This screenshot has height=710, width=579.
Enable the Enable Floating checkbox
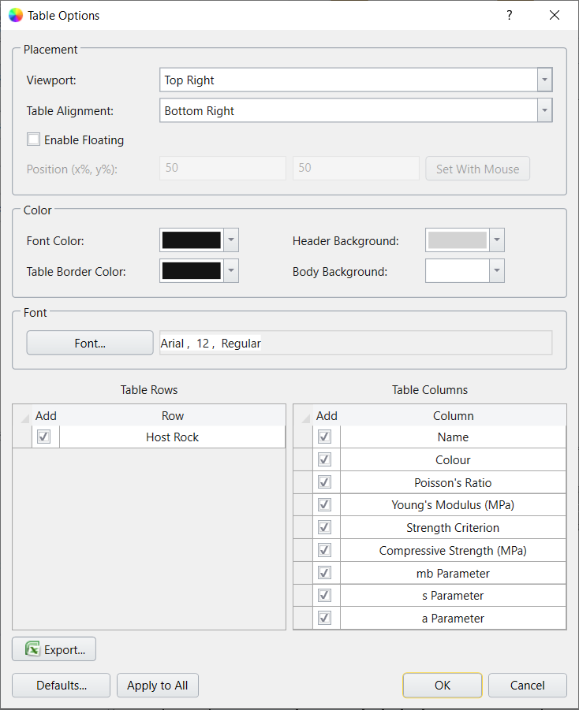pos(33,139)
